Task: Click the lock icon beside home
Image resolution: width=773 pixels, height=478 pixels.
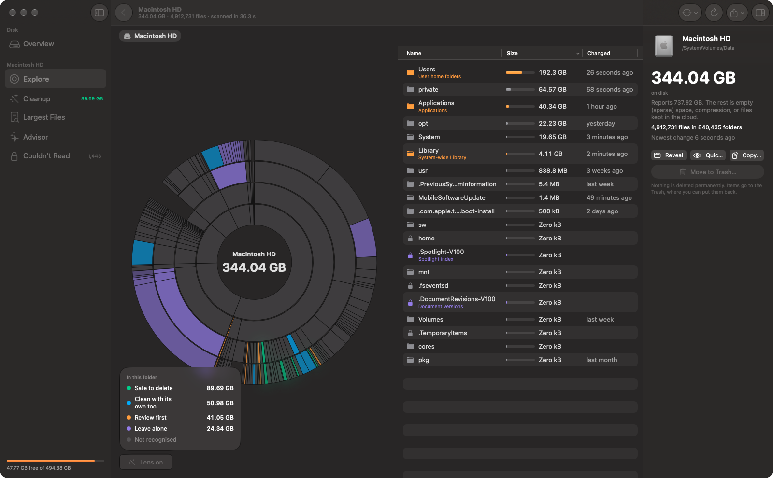Action: tap(410, 238)
